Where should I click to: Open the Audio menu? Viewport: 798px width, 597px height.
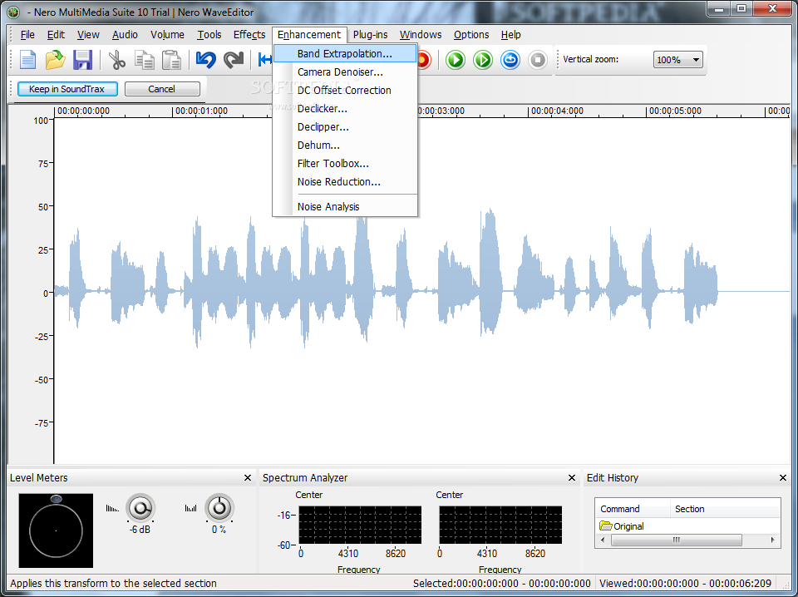point(125,35)
